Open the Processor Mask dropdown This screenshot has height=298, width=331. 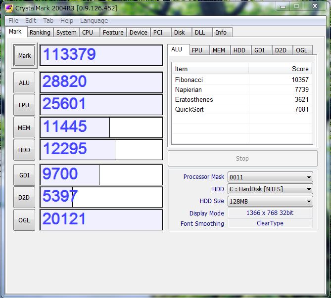coord(270,177)
